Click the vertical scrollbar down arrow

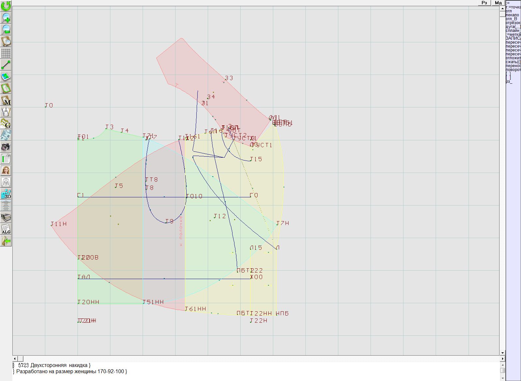502,353
